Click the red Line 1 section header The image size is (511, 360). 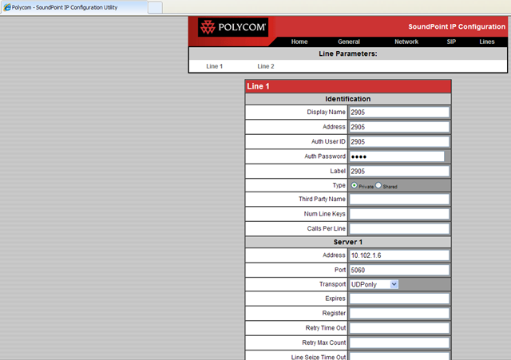[x=348, y=86]
